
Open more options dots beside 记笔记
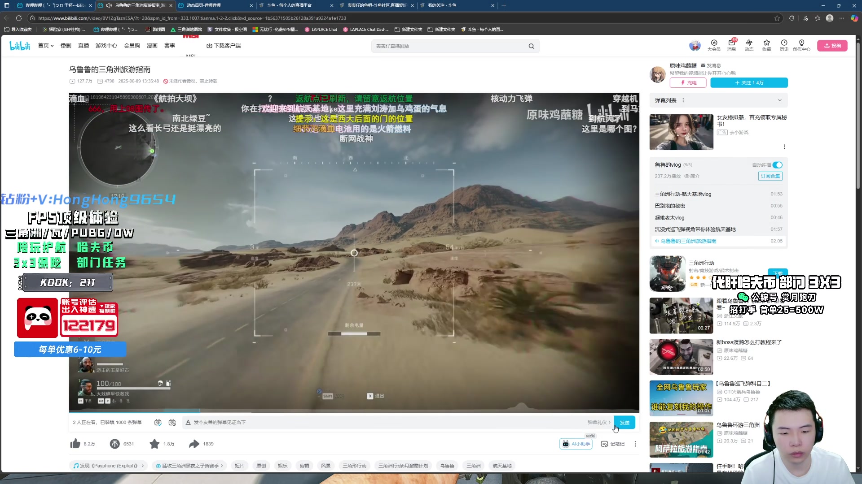click(635, 444)
